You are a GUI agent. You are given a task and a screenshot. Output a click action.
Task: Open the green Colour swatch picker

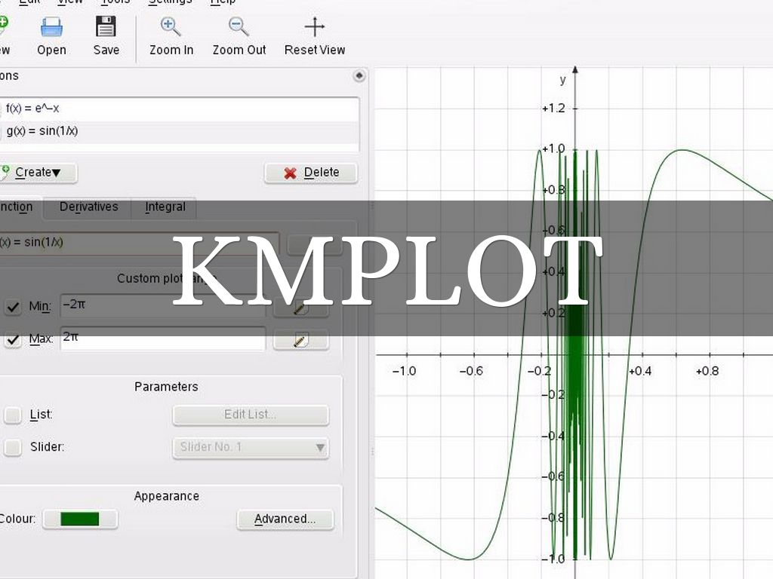point(80,519)
